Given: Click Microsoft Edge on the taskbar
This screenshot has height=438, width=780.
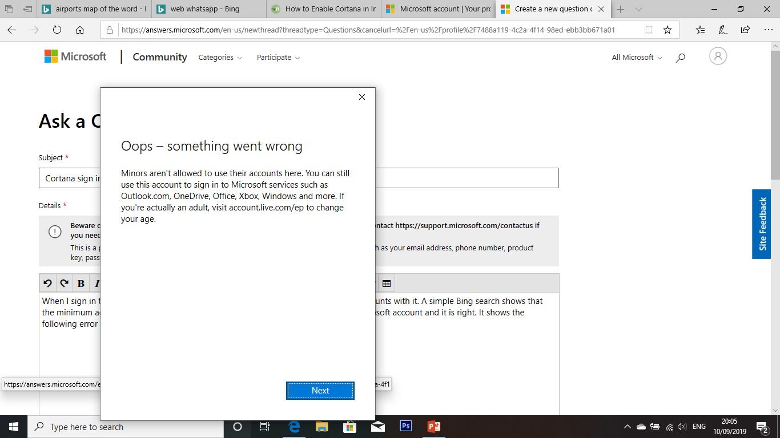Looking at the screenshot, I should (294, 427).
